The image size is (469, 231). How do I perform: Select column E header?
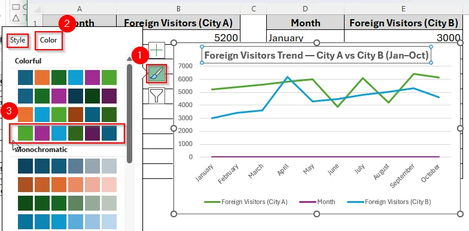click(x=403, y=9)
